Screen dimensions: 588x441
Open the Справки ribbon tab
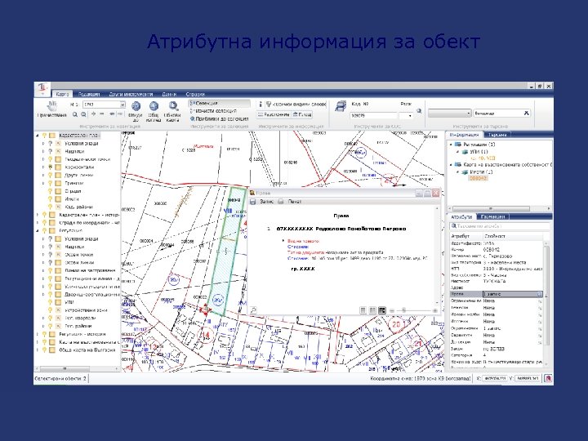point(195,94)
